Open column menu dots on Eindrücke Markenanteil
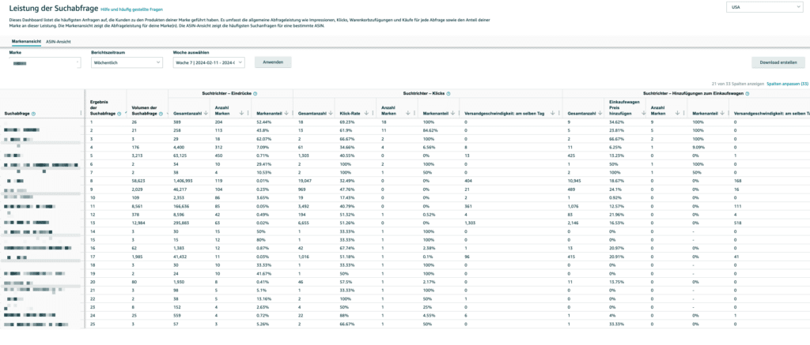The image size is (810, 345). tap(293, 113)
